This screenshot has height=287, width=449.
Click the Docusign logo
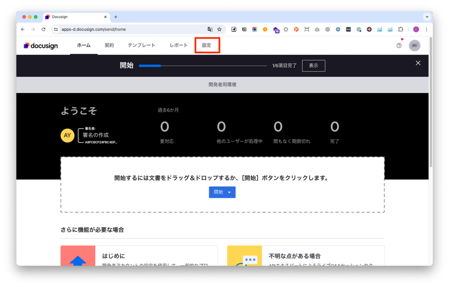pyautogui.click(x=41, y=46)
